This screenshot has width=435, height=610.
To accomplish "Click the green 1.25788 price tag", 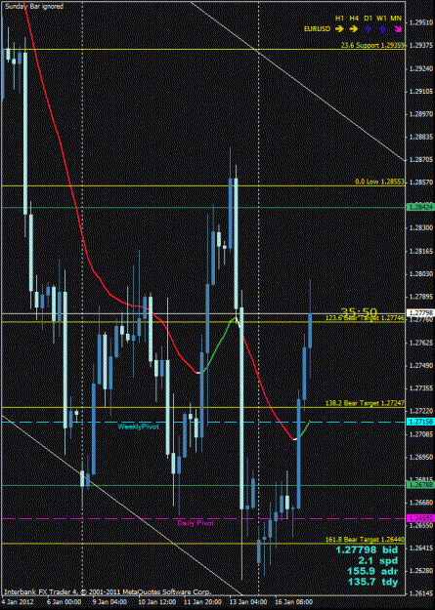I will pos(420,485).
